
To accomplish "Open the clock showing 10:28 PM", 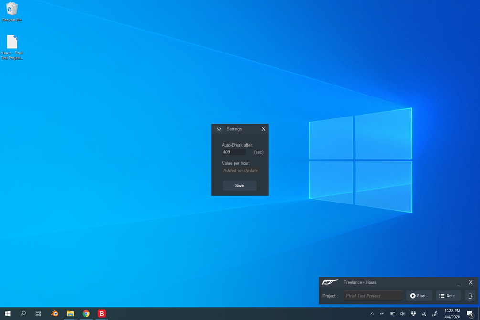I will 452,314.
